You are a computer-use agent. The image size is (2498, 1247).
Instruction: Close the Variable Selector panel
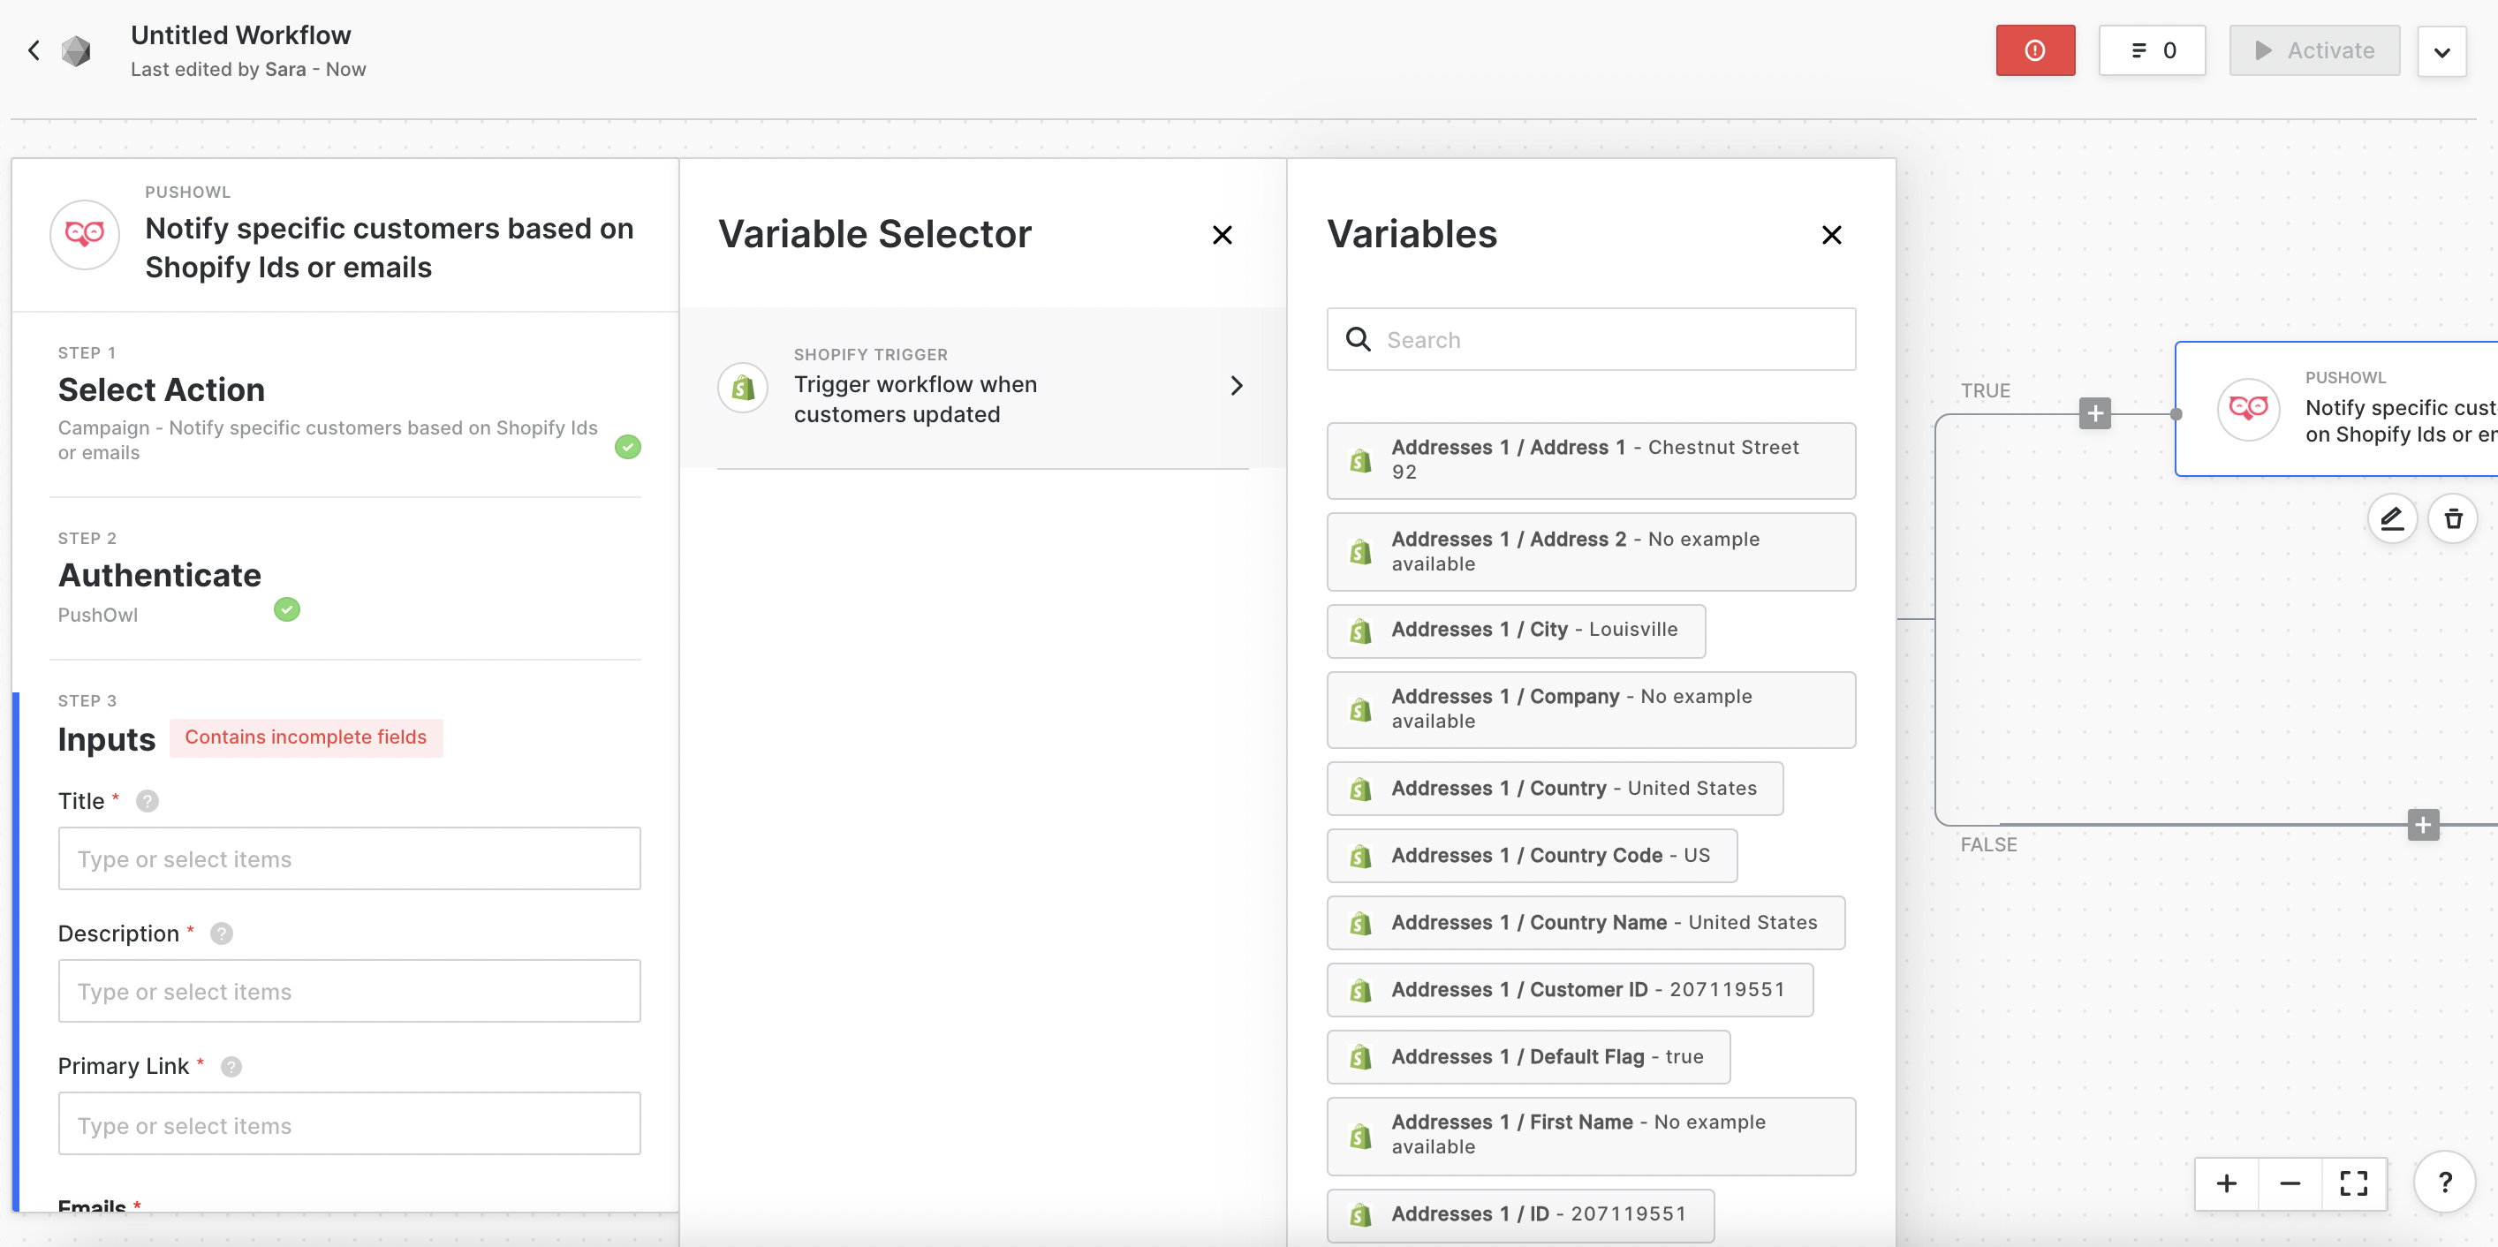click(1222, 235)
